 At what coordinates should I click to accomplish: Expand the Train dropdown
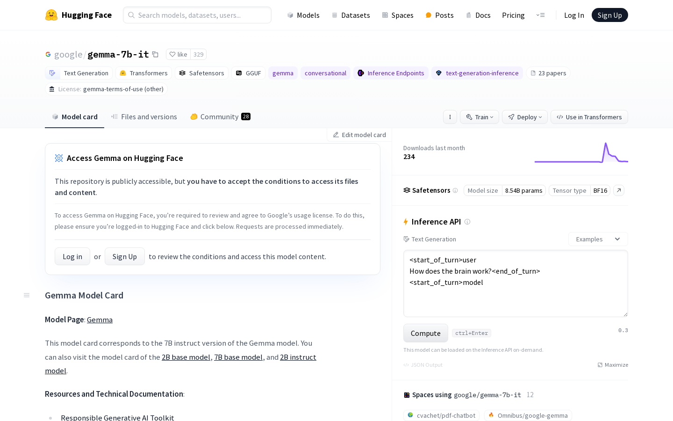tap(480, 117)
